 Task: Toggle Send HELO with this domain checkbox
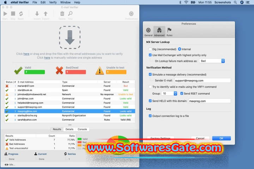150,101
